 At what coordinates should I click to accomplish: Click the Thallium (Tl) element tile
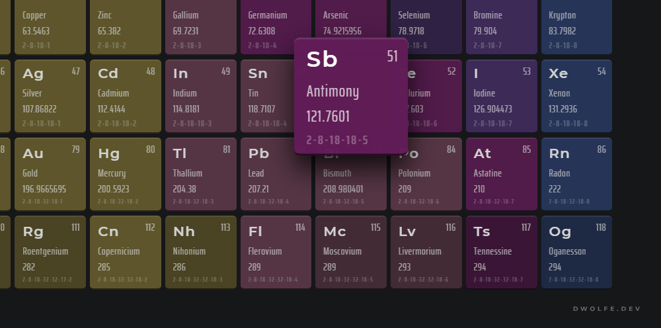coord(201,174)
